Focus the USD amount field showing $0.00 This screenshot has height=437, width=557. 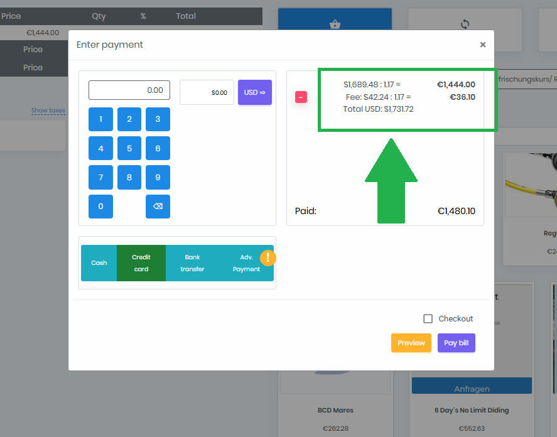(x=207, y=92)
